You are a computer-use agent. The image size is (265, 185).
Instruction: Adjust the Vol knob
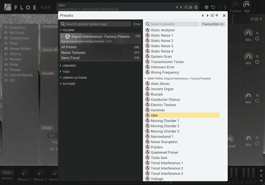click(x=247, y=5)
